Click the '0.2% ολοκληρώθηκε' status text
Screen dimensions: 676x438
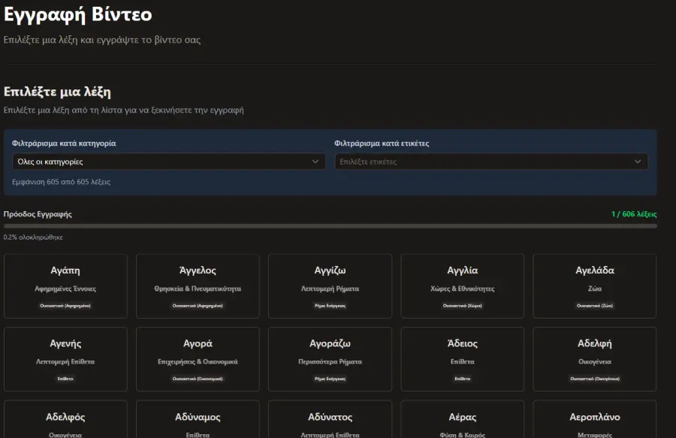[x=33, y=237]
